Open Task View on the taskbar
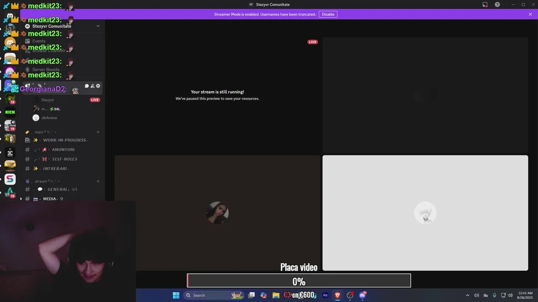 (x=251, y=295)
